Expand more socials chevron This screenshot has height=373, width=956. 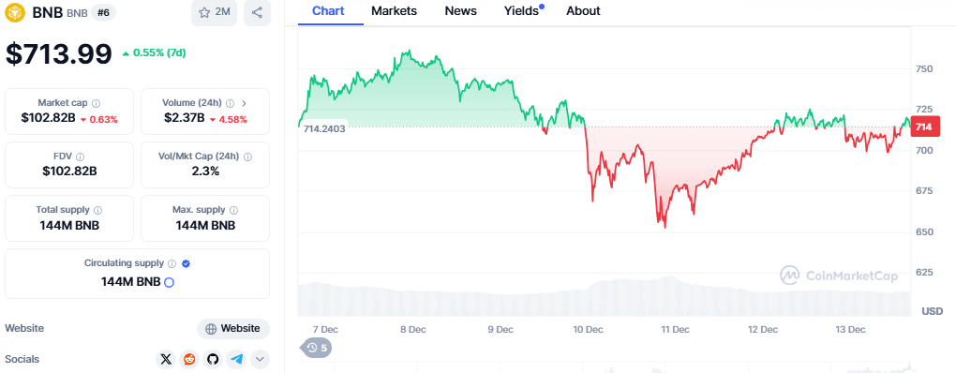click(260, 359)
